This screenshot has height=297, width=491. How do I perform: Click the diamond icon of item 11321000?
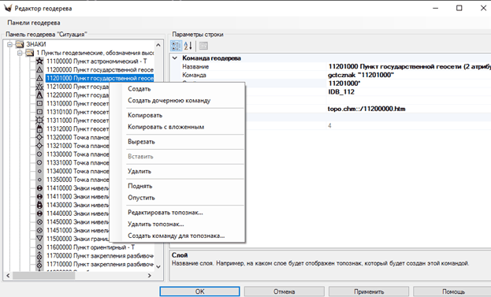pyautogui.click(x=39, y=146)
